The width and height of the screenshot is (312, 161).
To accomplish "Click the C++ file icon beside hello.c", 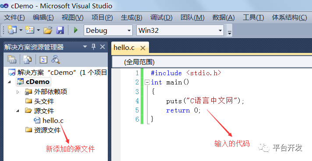I will [x=37, y=120].
